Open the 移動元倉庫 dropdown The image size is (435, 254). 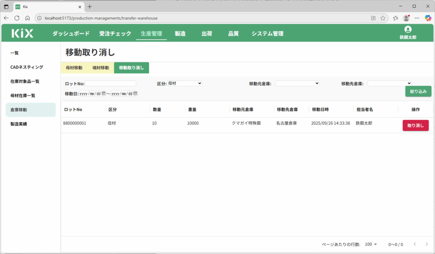[297, 84]
